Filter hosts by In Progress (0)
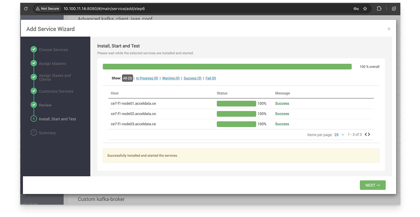Screen dimensions: 420x217 pos(147,78)
